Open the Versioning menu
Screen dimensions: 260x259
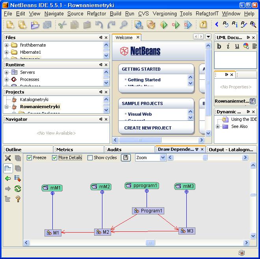[165, 14]
